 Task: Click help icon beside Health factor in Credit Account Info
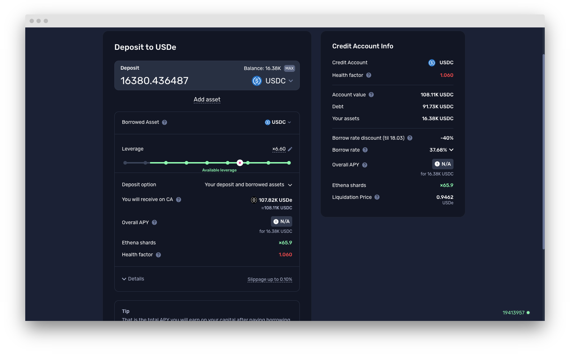coord(369,75)
